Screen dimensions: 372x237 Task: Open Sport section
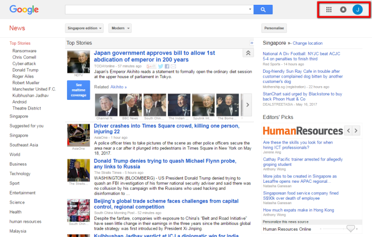pos(14,183)
